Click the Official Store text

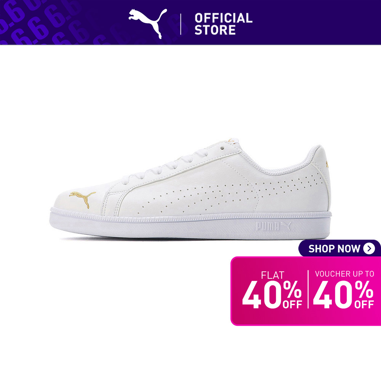coord(223,24)
